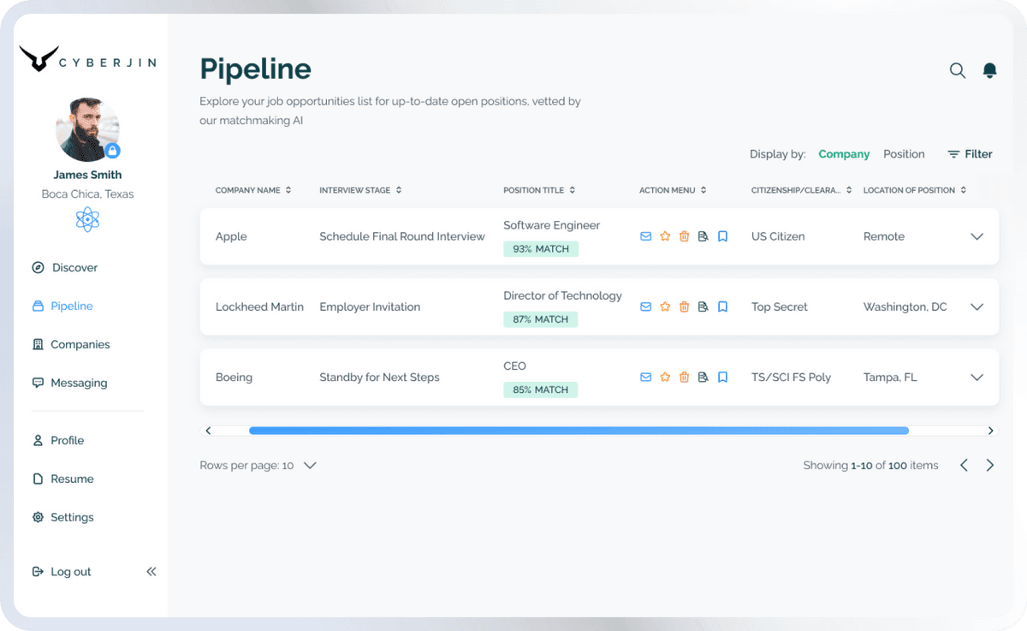The image size is (1027, 631).
Task: Display by Company
Action: (x=844, y=154)
